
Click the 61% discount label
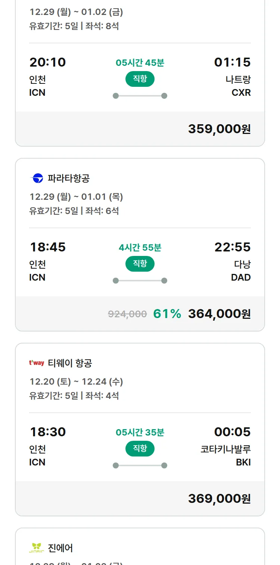click(x=167, y=314)
